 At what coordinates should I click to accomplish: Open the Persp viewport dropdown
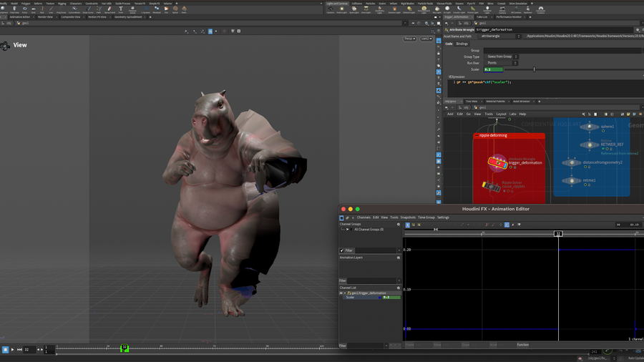pyautogui.click(x=409, y=39)
